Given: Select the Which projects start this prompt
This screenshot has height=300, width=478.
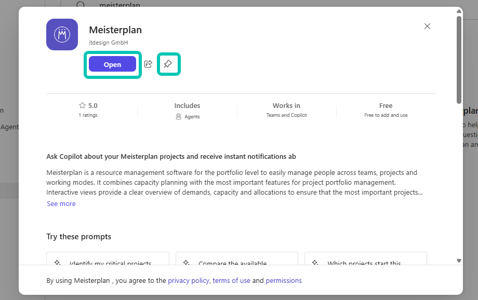Looking at the screenshot, I should pos(366,258).
